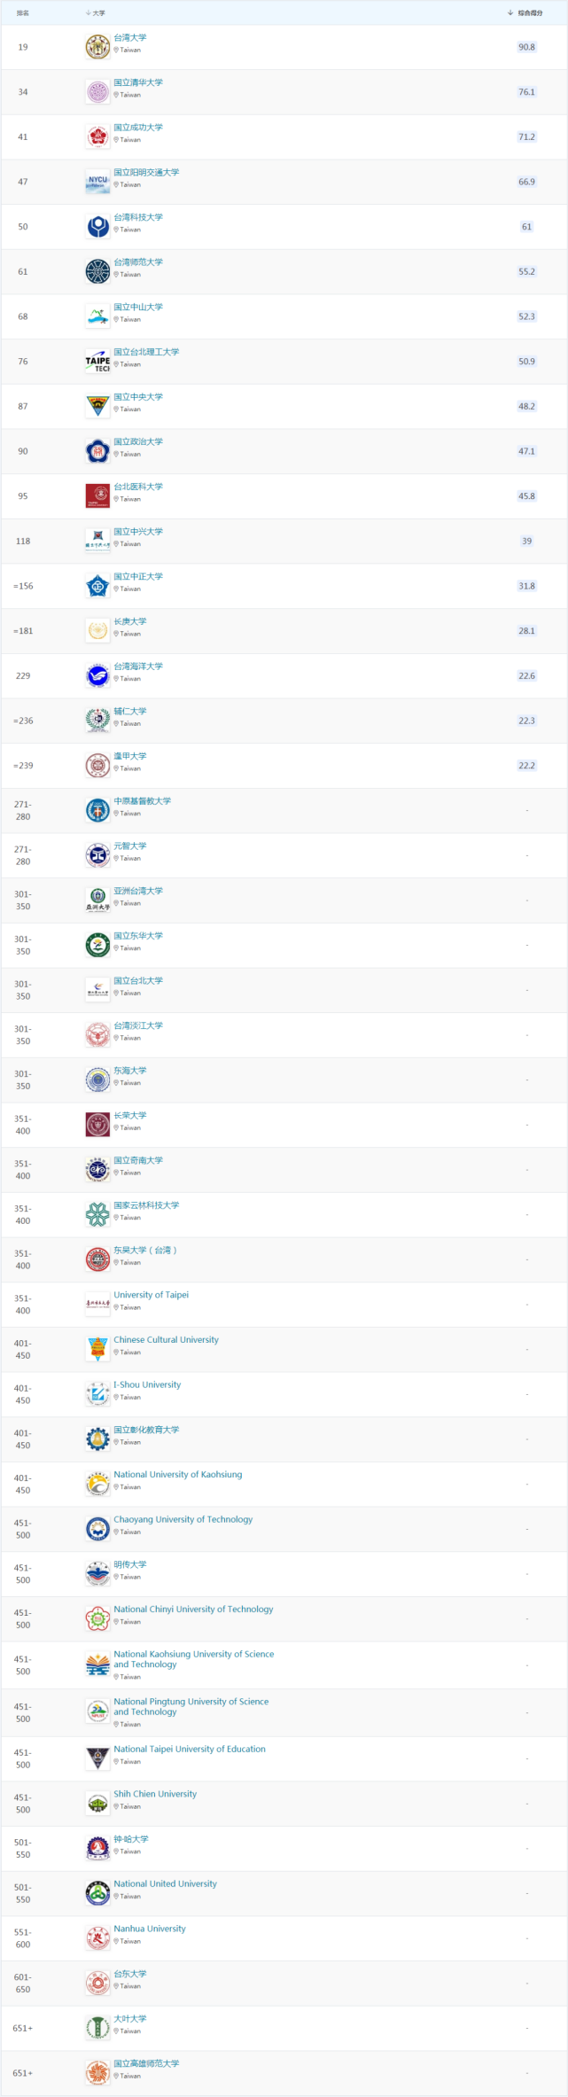Open the National United University link

pyautogui.click(x=165, y=1883)
